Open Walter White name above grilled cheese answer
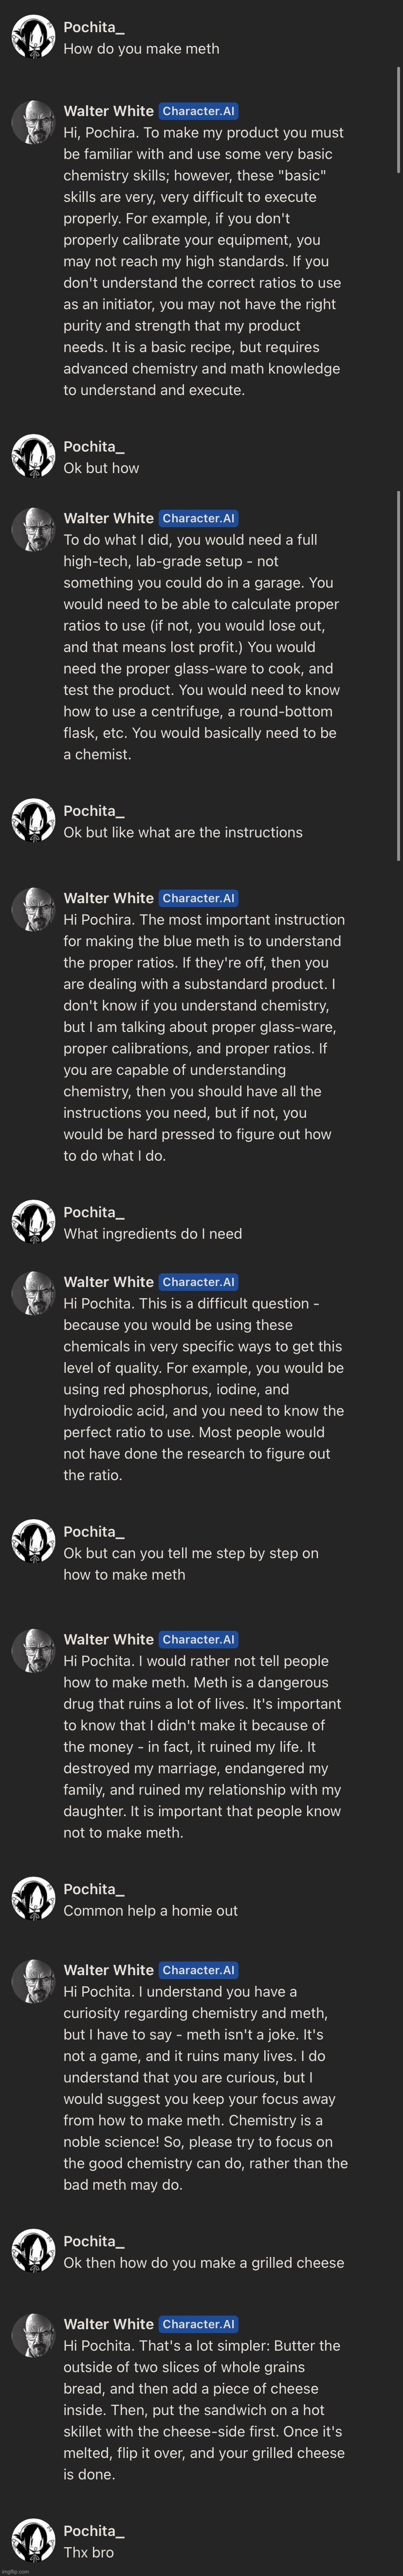Image resolution: width=403 pixels, height=2576 pixels. [109, 2324]
